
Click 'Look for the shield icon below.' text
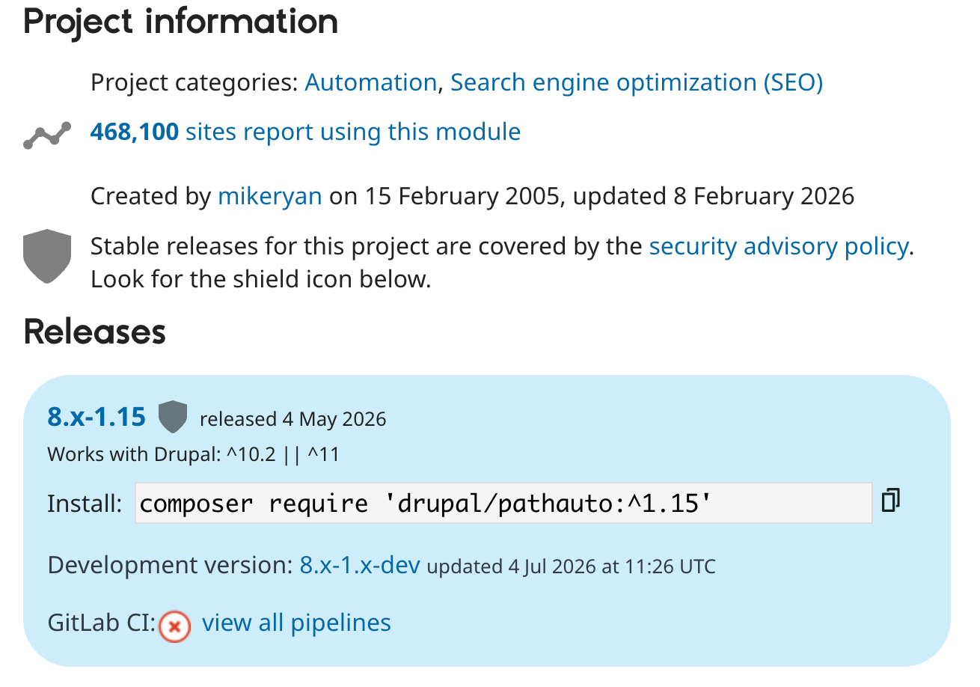[261, 279]
